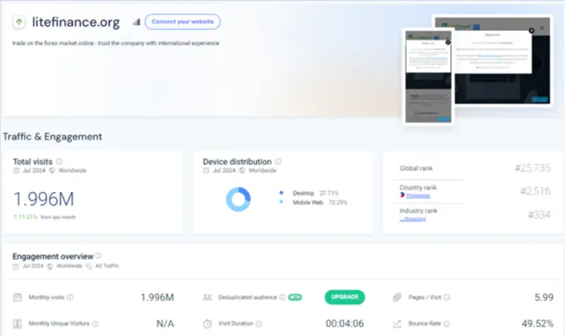The image size is (565, 336).
Task: Click the info icon next to Device distribution
Action: (x=278, y=162)
